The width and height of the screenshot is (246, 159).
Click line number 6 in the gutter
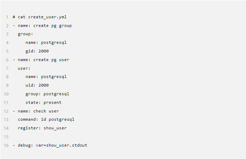(x=7, y=60)
